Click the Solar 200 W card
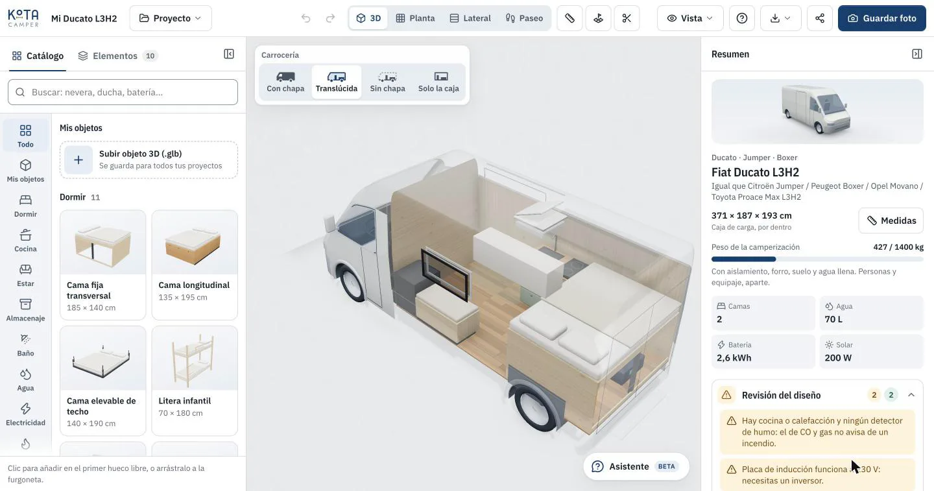Viewport: 934px width, 491px height. tap(872, 352)
